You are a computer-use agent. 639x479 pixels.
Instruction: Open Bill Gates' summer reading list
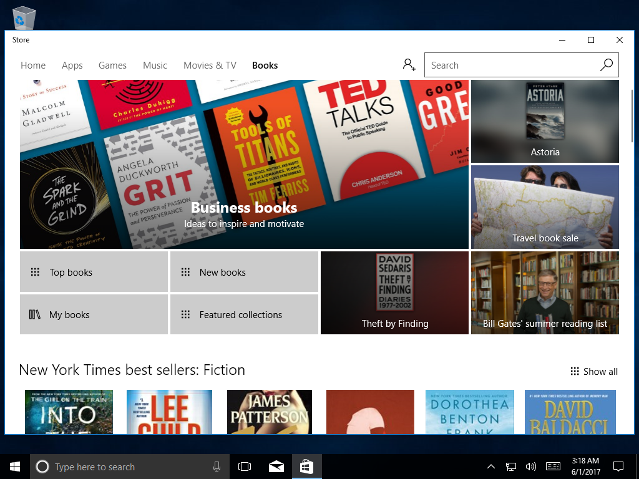[545, 293]
